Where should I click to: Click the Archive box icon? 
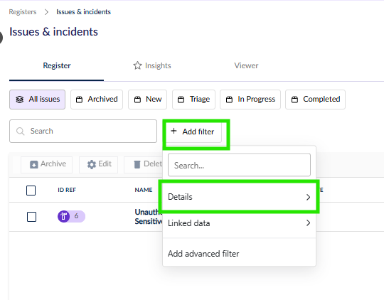tap(34, 164)
